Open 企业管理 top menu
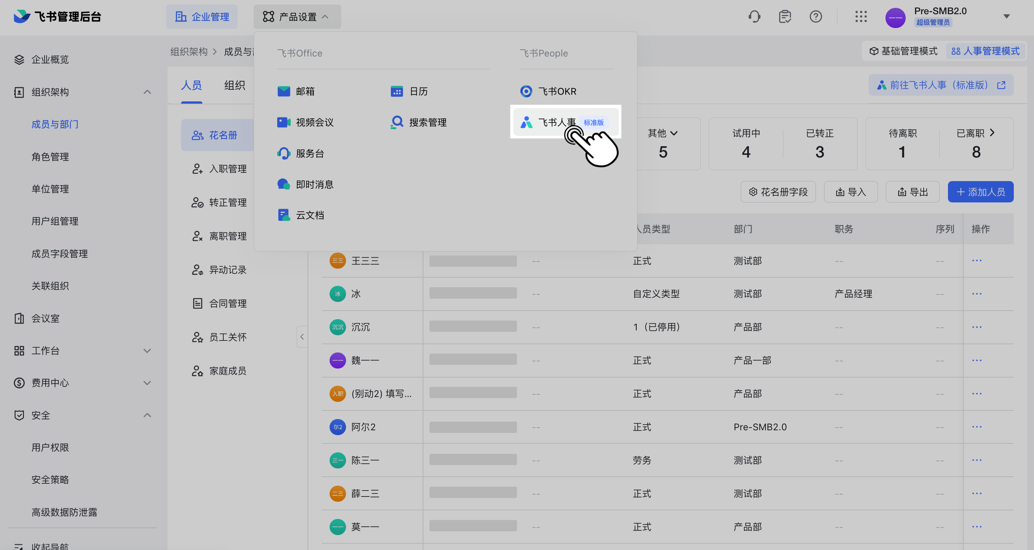Screen dimensions: 1034x550 click(x=202, y=17)
